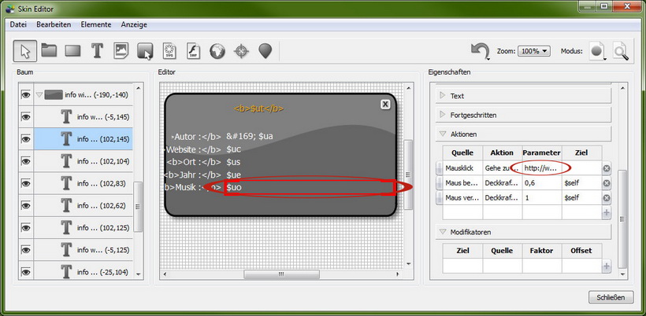
Task: Click the Schließen button
Action: click(x=611, y=297)
